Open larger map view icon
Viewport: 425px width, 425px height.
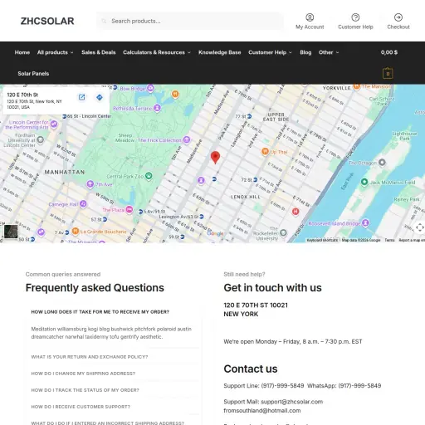click(81, 97)
